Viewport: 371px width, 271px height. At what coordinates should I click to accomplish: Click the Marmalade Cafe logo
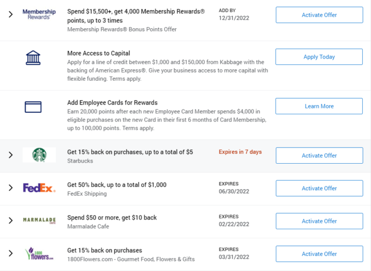tap(39, 221)
